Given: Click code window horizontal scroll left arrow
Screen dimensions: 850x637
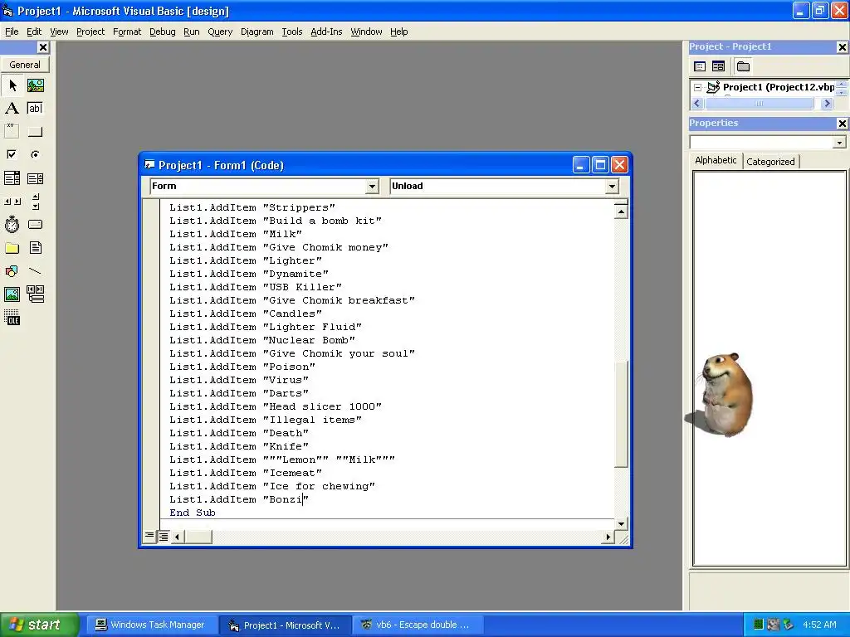Looking at the screenshot, I should pyautogui.click(x=178, y=537).
